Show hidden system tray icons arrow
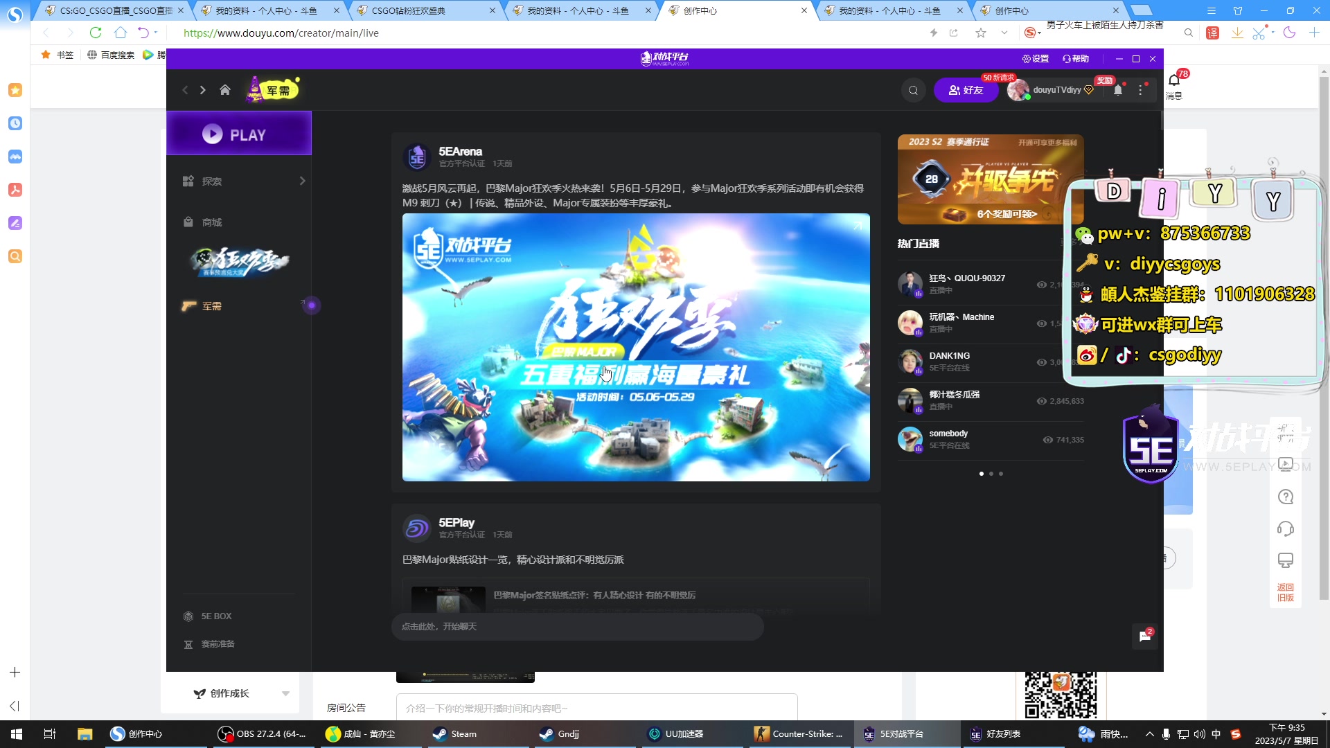 (1150, 734)
